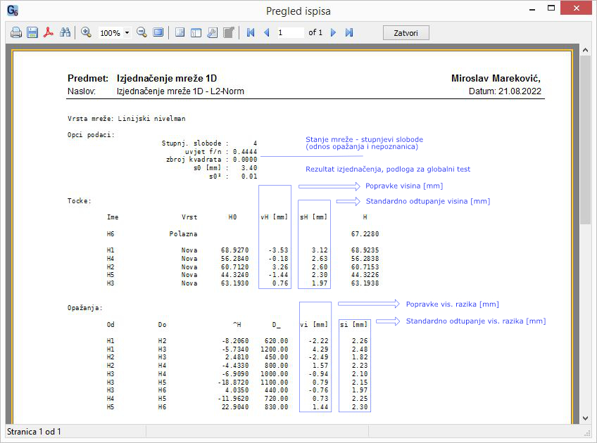Go to the previous page

(266, 32)
